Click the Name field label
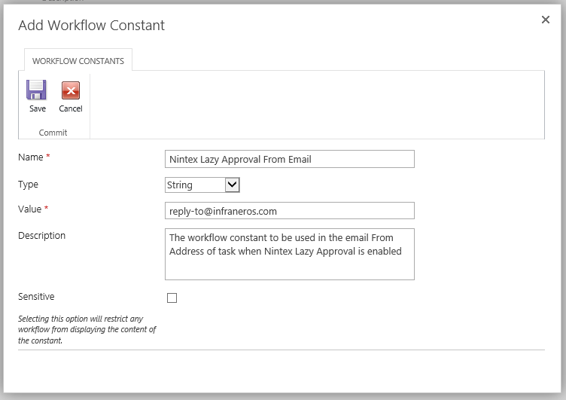This screenshot has height=400, width=566. point(31,157)
